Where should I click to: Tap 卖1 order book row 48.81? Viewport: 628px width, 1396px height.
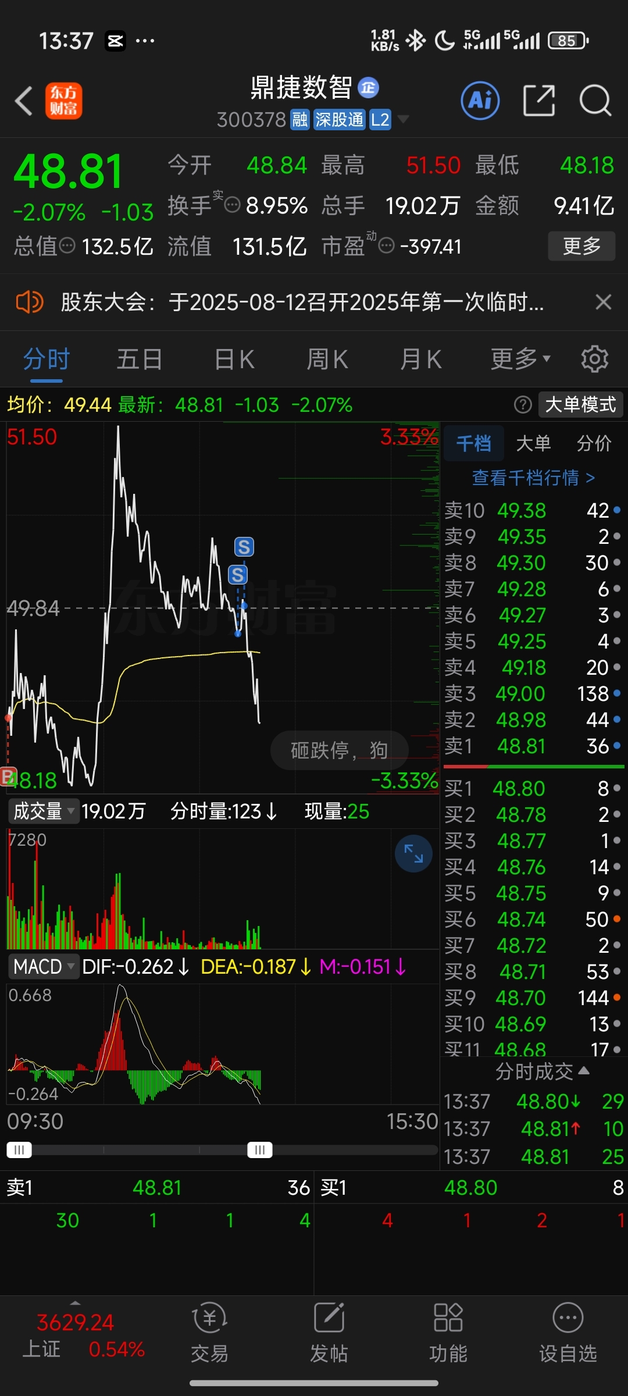coord(533,746)
